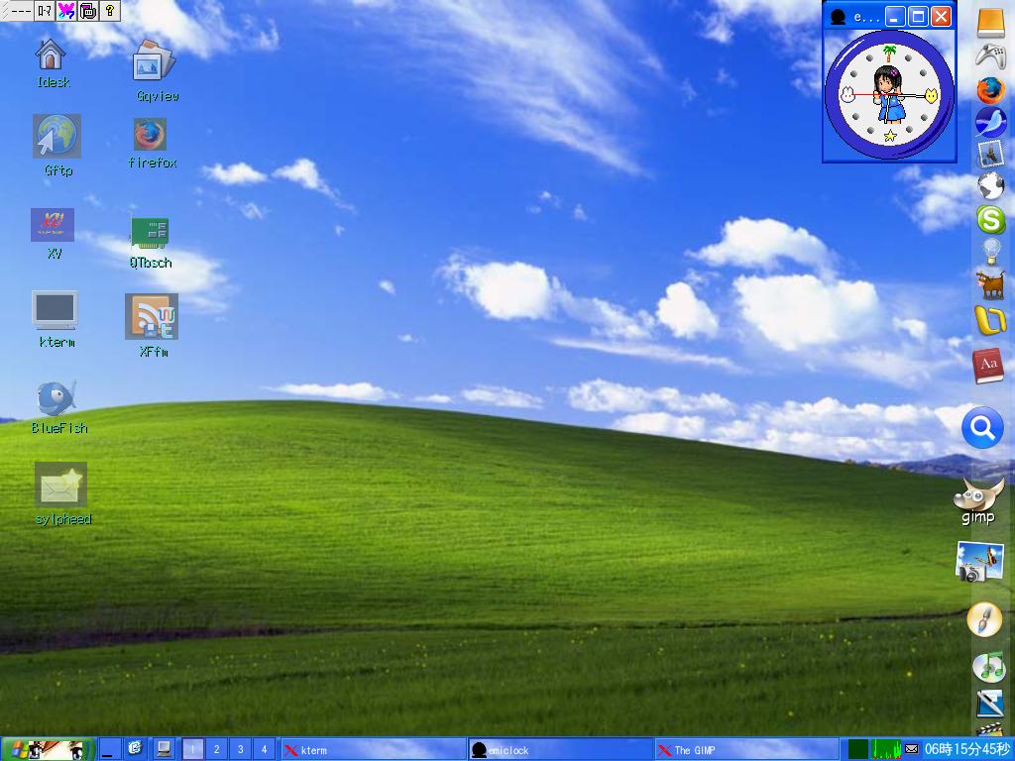The image size is (1015, 761).
Task: Switch to workspace 2
Action: (x=215, y=749)
